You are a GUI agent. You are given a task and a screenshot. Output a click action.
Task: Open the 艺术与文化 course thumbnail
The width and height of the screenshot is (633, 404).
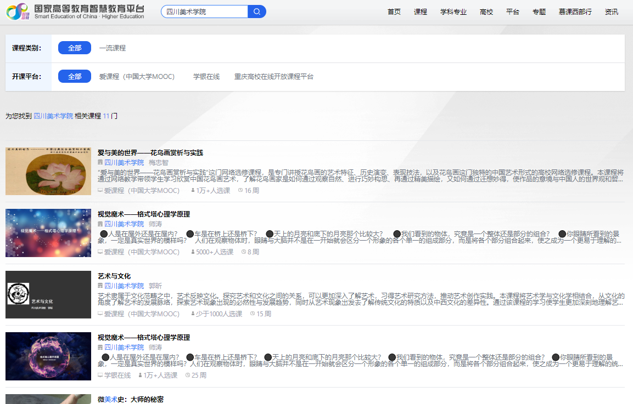coord(48,294)
